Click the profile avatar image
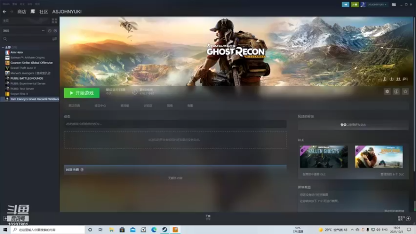This screenshot has height=234, width=416. coord(363,5)
